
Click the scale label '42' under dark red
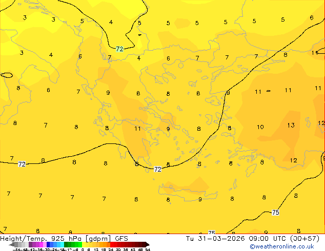(133, 250)
